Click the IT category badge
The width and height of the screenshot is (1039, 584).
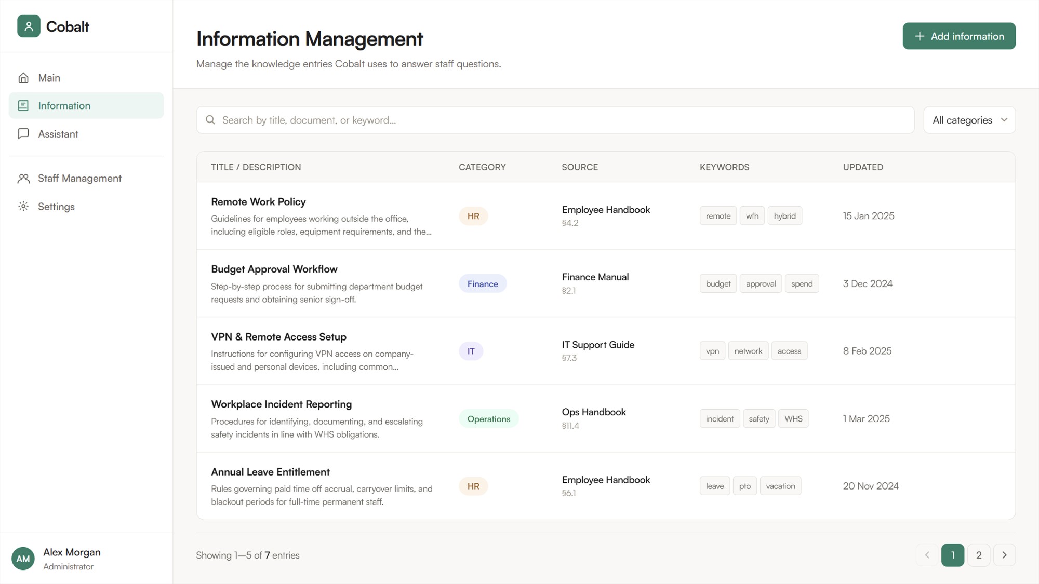click(471, 351)
